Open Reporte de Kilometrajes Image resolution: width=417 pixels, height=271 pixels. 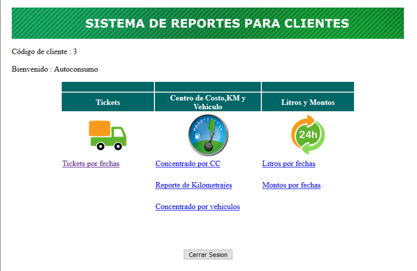pos(193,185)
